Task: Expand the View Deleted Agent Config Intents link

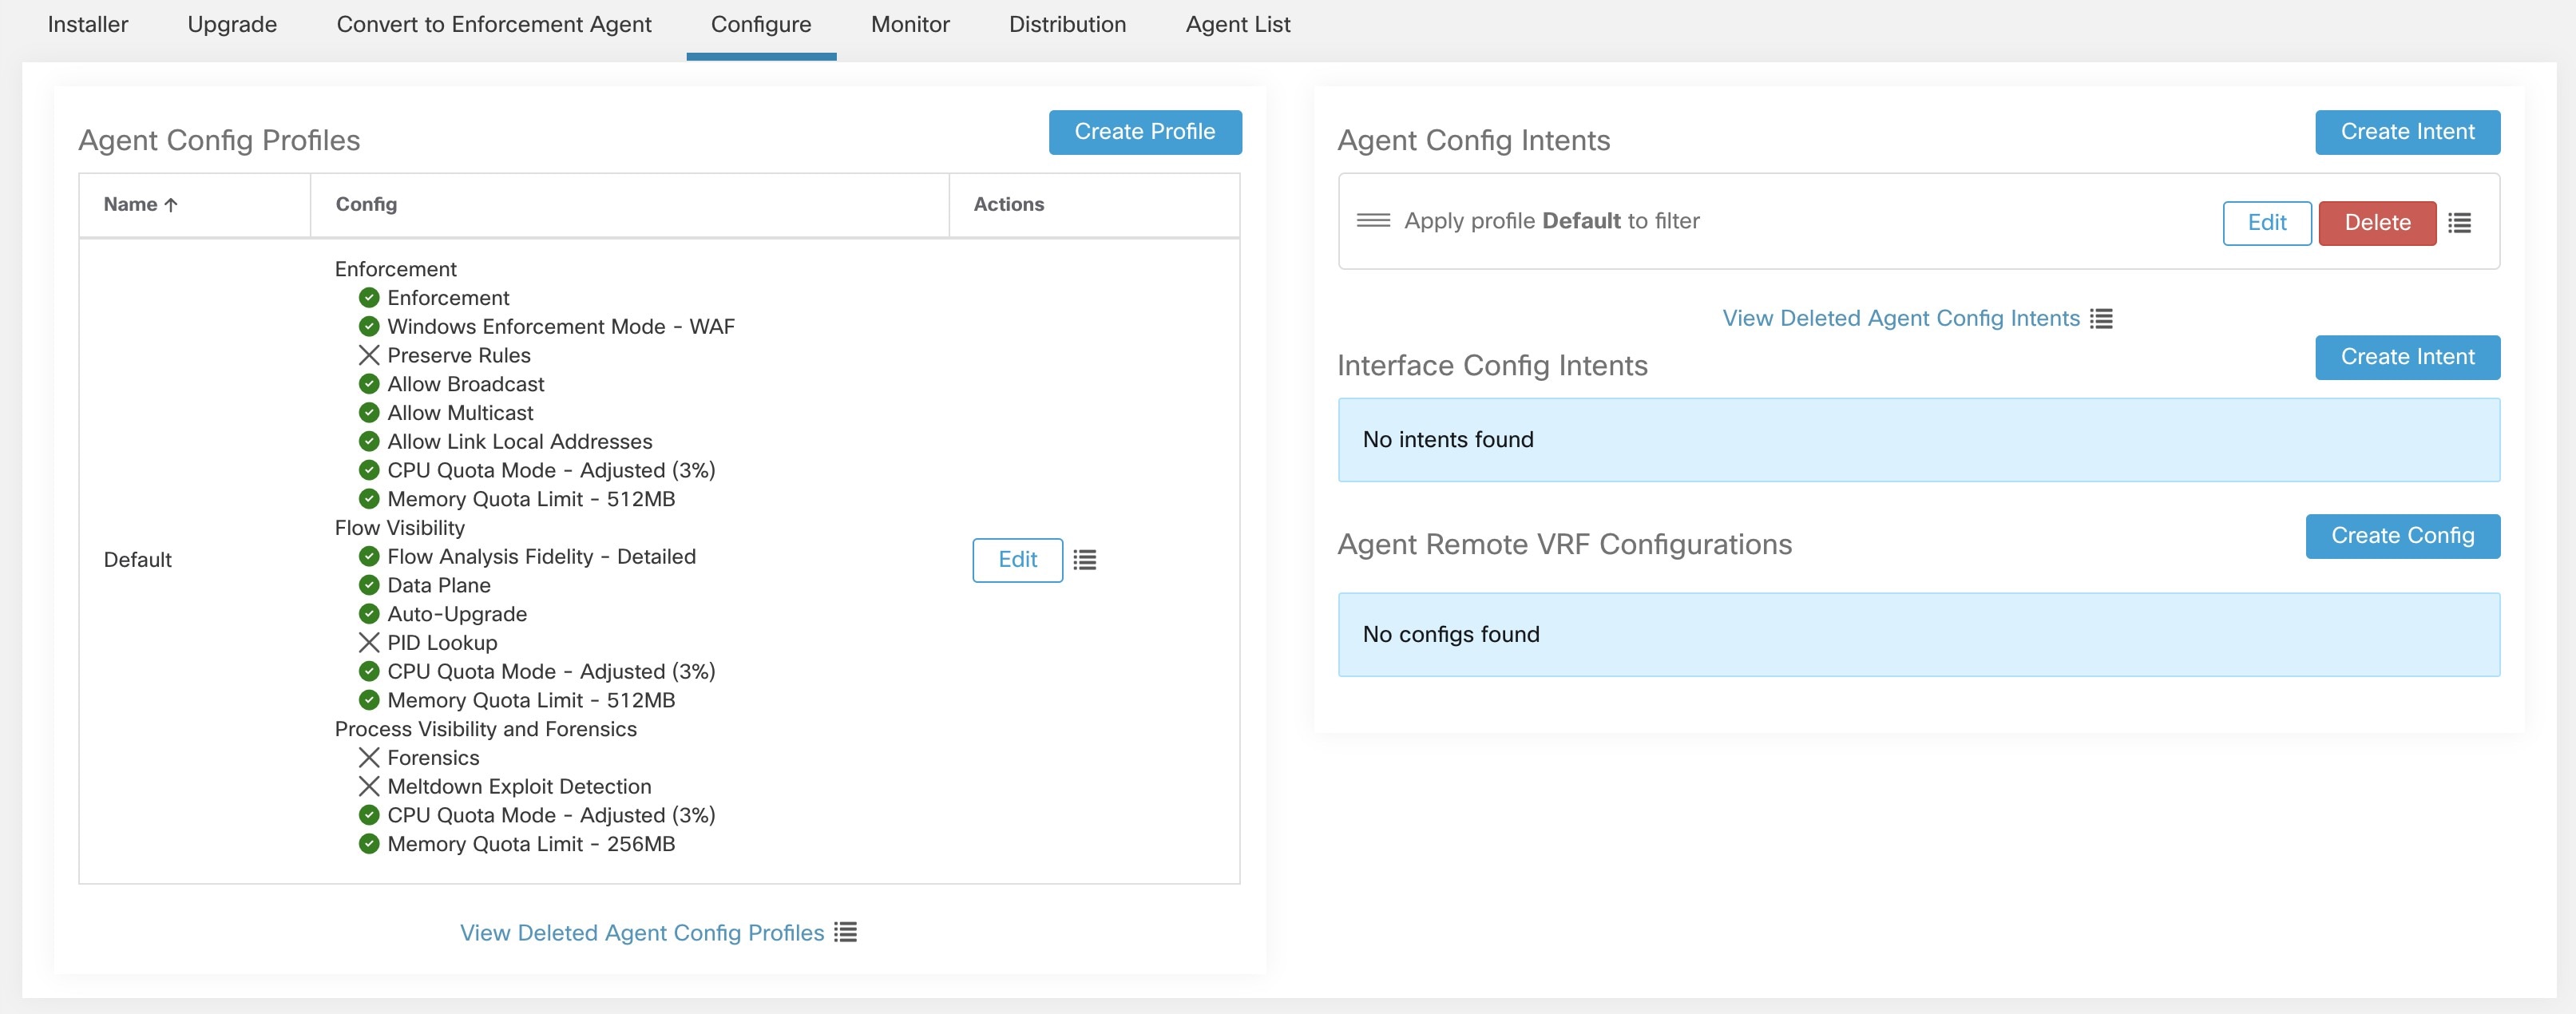Action: coord(1899,315)
